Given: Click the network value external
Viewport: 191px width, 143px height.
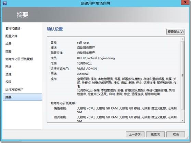Looking at the screenshot, I should pyautogui.click(x=83, y=74).
